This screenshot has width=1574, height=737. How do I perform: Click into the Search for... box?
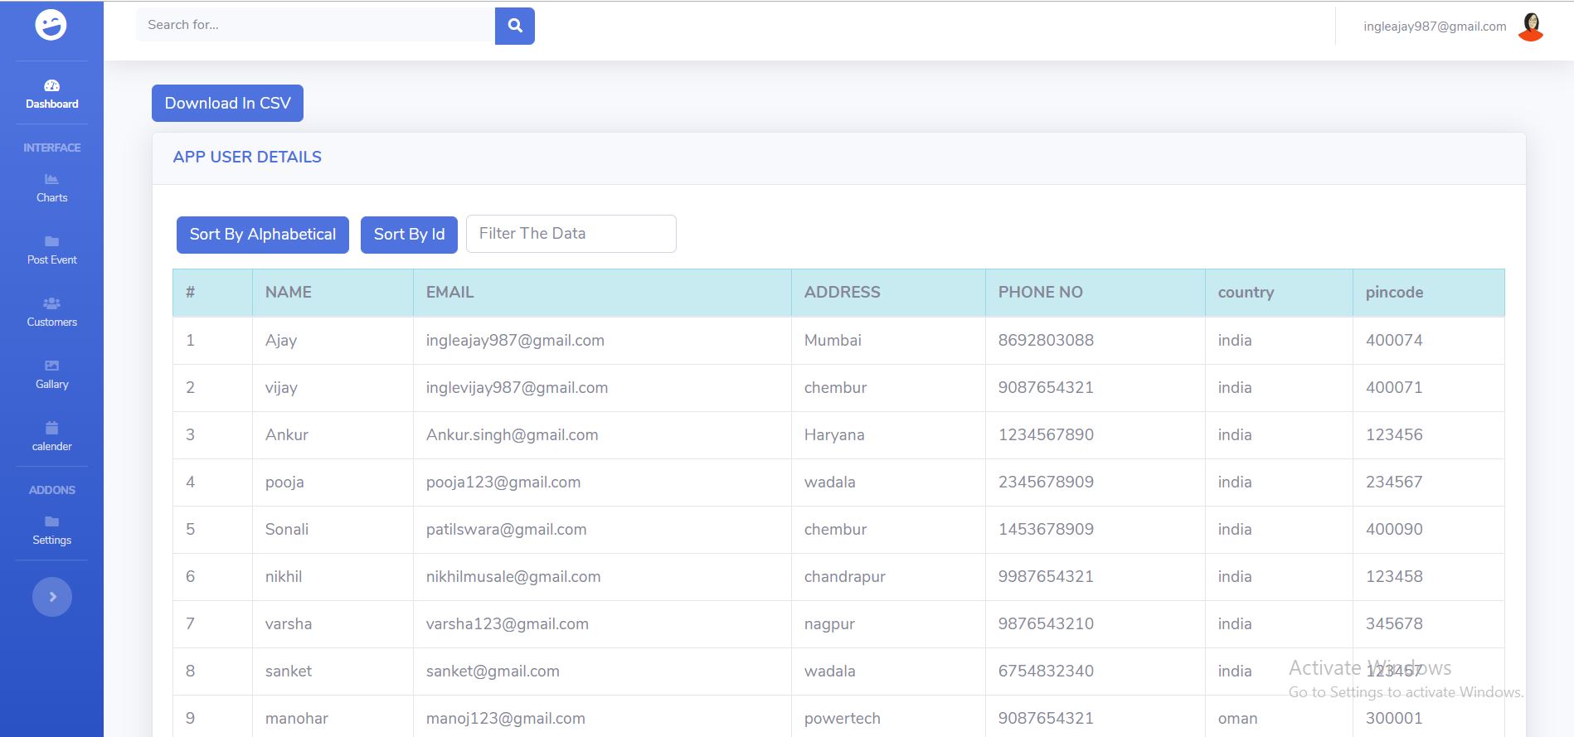(x=315, y=26)
